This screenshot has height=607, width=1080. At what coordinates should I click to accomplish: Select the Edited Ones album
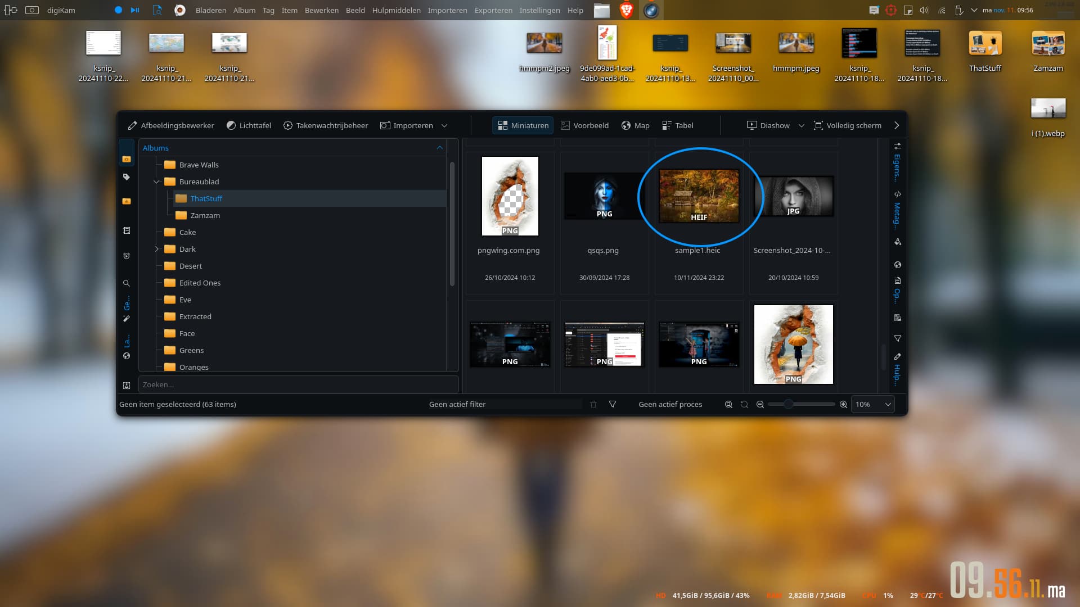point(200,283)
